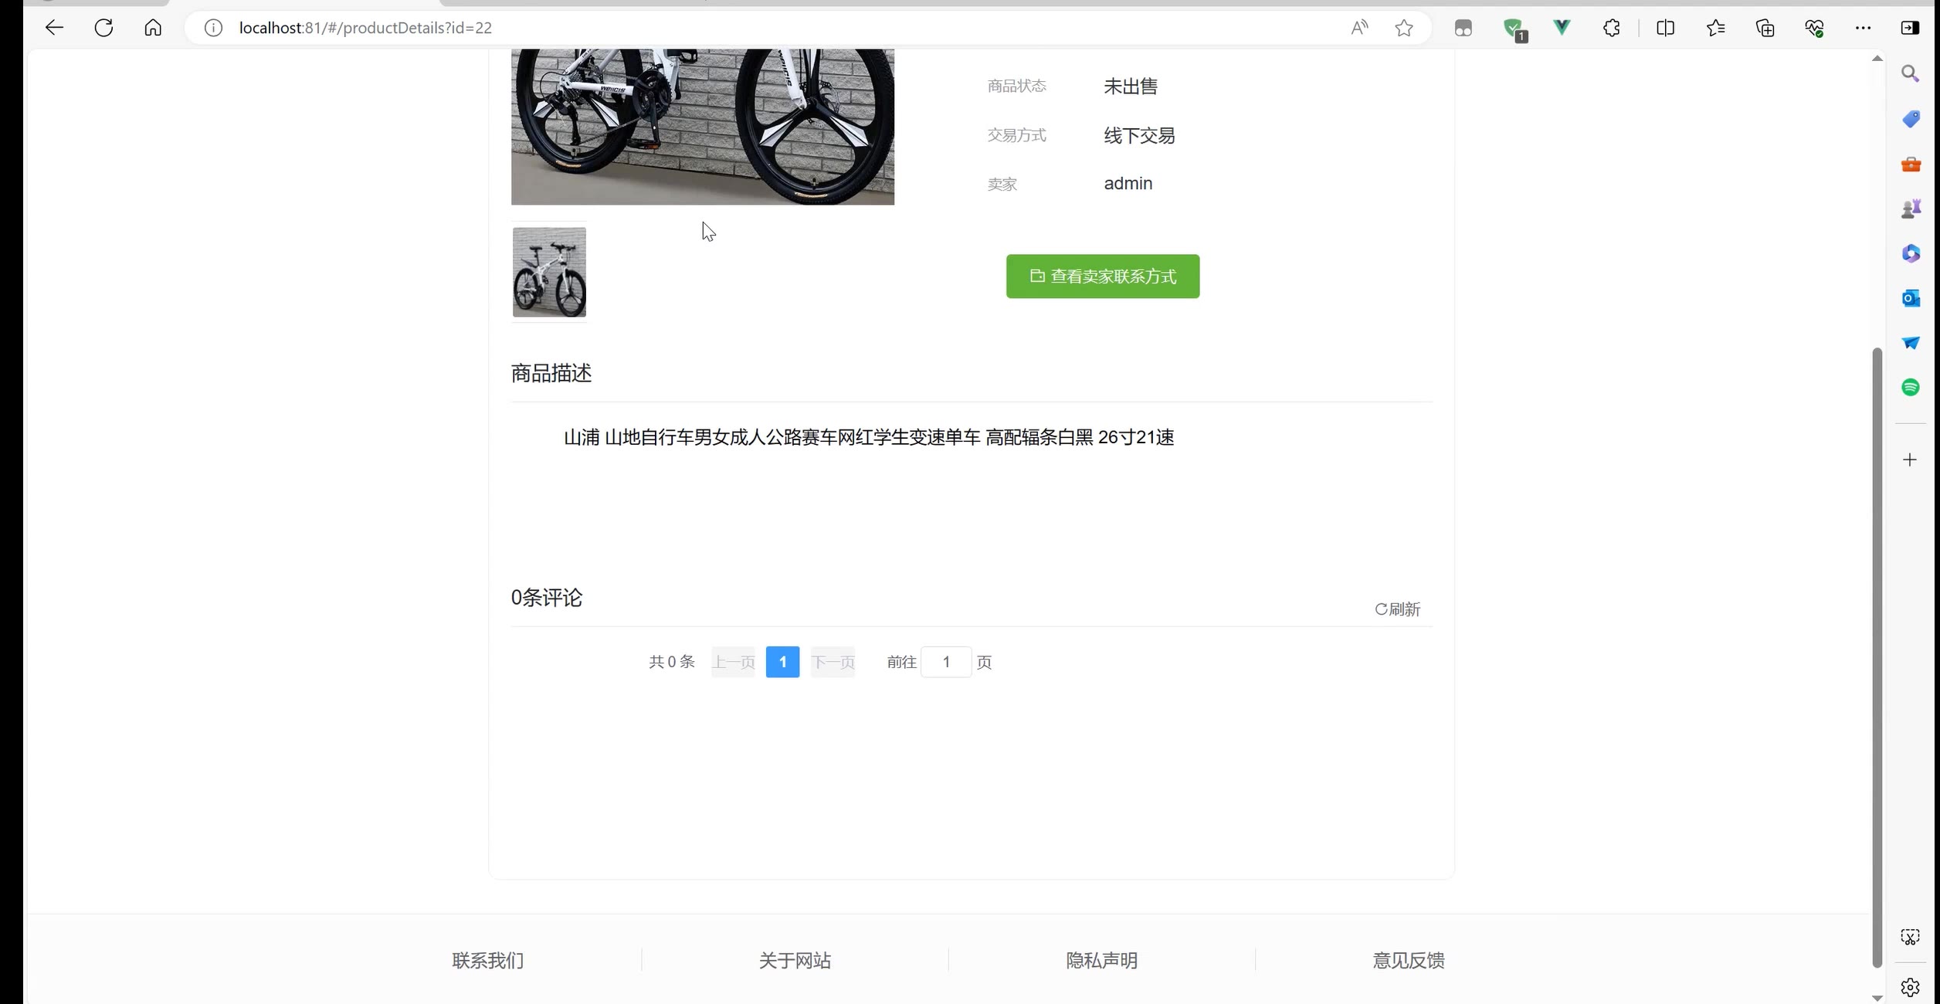
Task: Click scrollbar down arrow
Action: coord(1877,998)
